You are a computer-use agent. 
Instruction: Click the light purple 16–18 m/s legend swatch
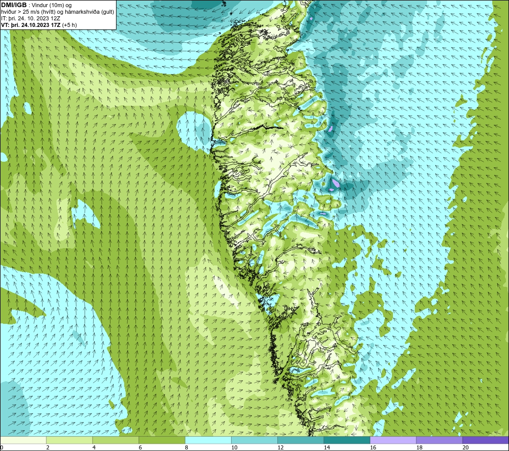tap(393, 440)
